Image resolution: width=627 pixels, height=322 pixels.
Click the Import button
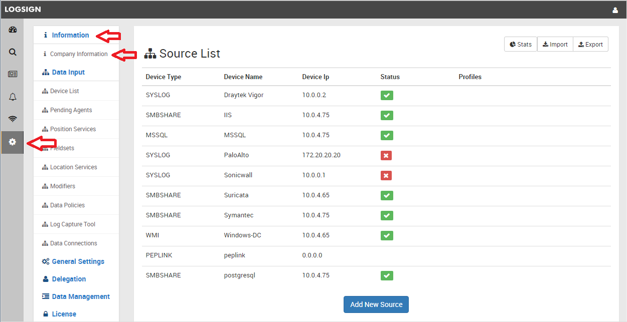(555, 44)
